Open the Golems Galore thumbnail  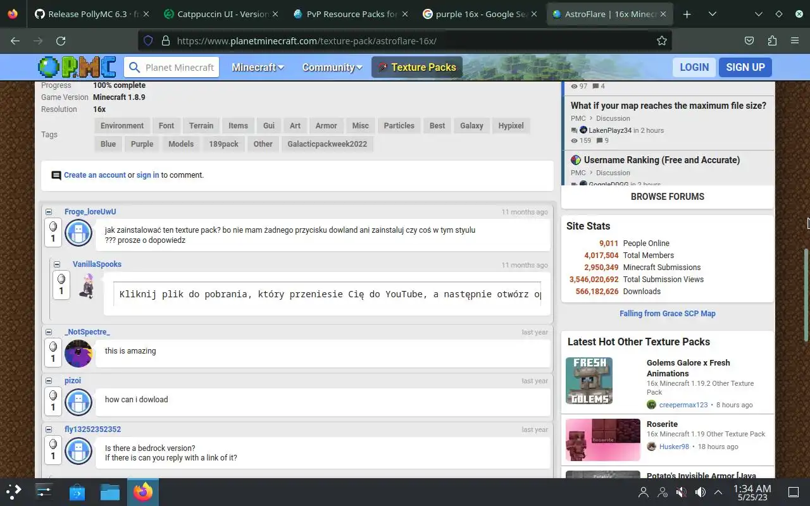point(589,381)
